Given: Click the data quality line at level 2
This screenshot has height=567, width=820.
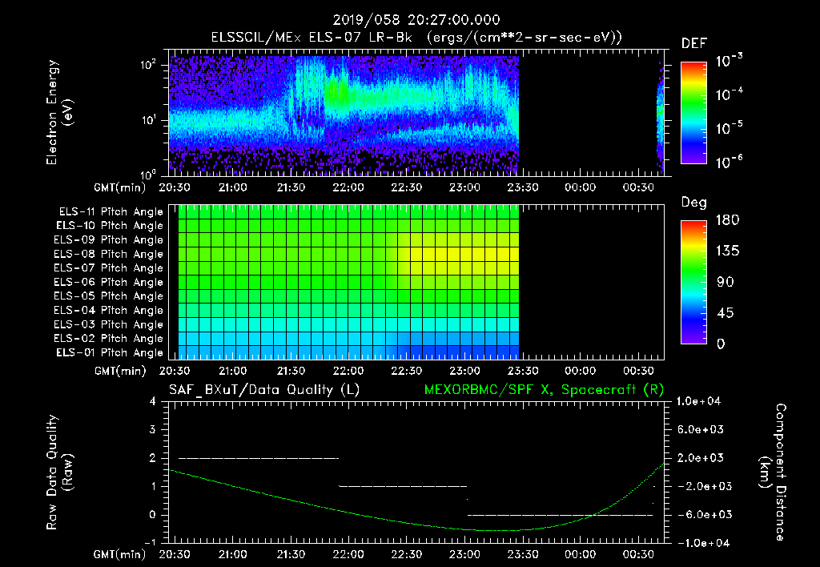Looking at the screenshot, I should tap(259, 459).
